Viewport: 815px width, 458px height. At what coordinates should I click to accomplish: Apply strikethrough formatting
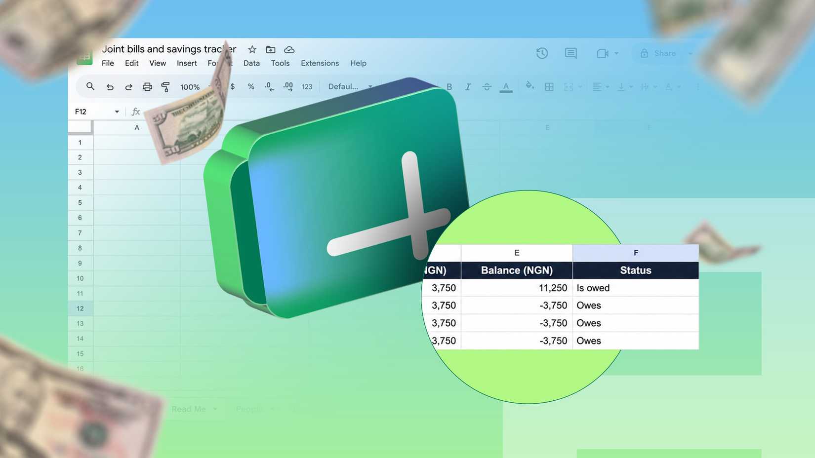click(487, 87)
